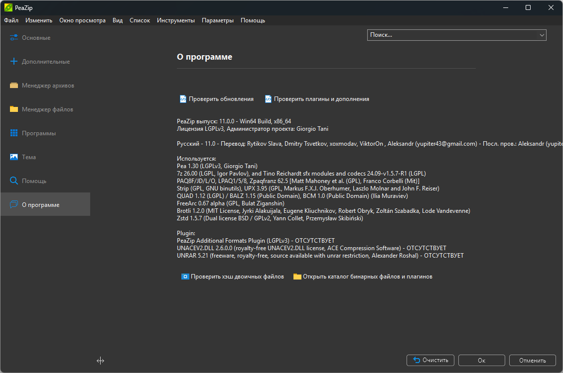Select the Помощь label in sidebar
563x373 pixels.
tap(34, 181)
